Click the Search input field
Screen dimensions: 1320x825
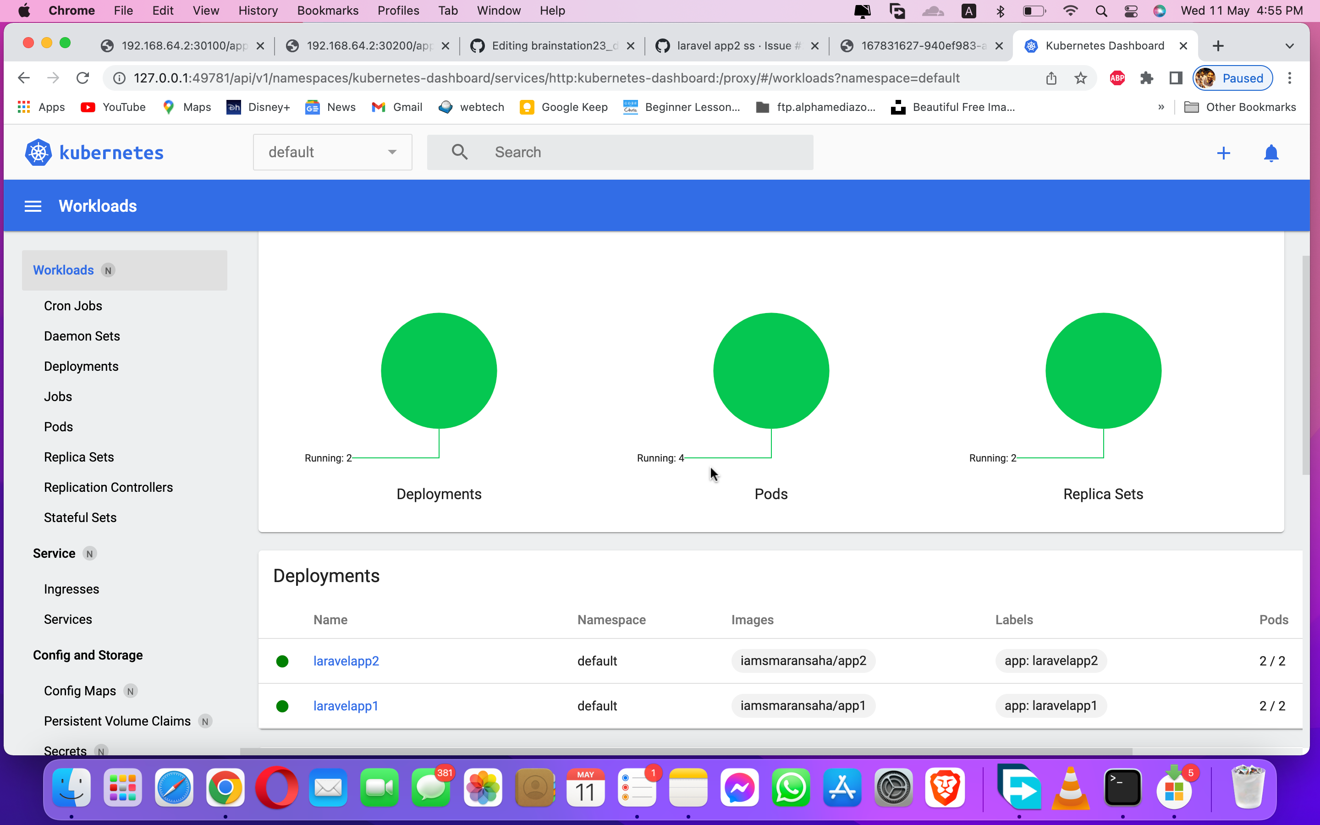[x=621, y=152]
